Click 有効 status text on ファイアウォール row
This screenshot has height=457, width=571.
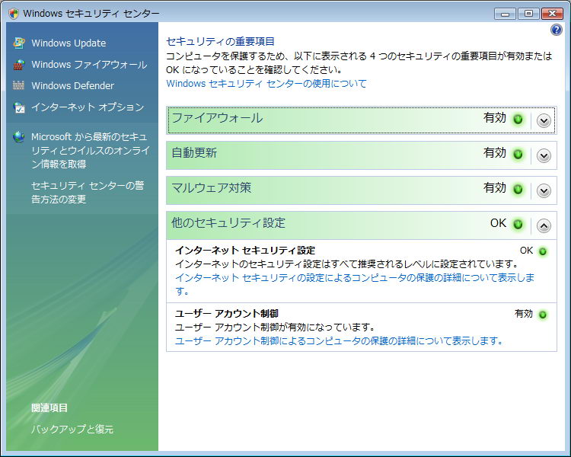coord(495,118)
